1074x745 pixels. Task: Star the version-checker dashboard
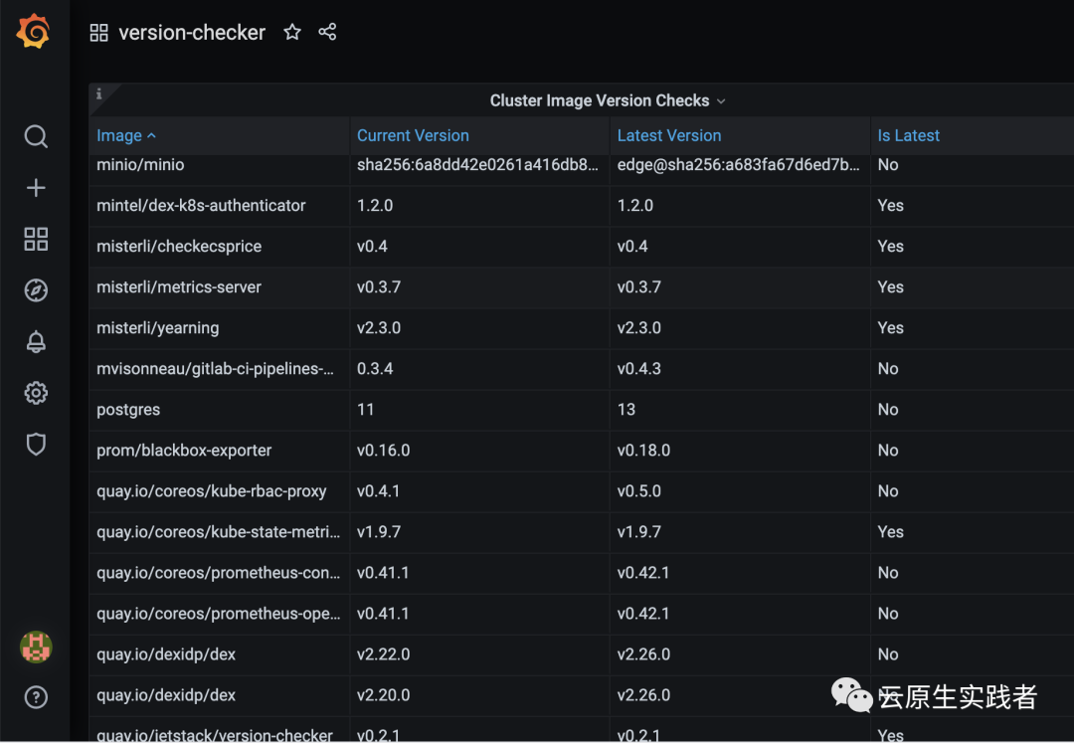[x=292, y=32]
